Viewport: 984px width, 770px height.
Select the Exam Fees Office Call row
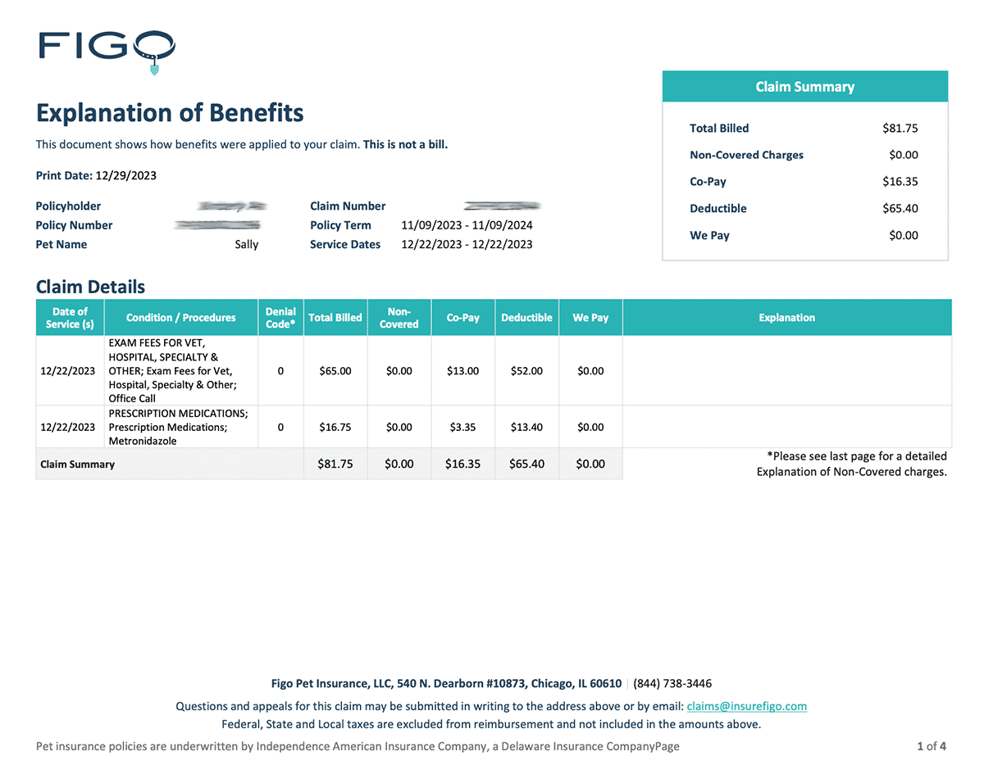tap(494, 371)
